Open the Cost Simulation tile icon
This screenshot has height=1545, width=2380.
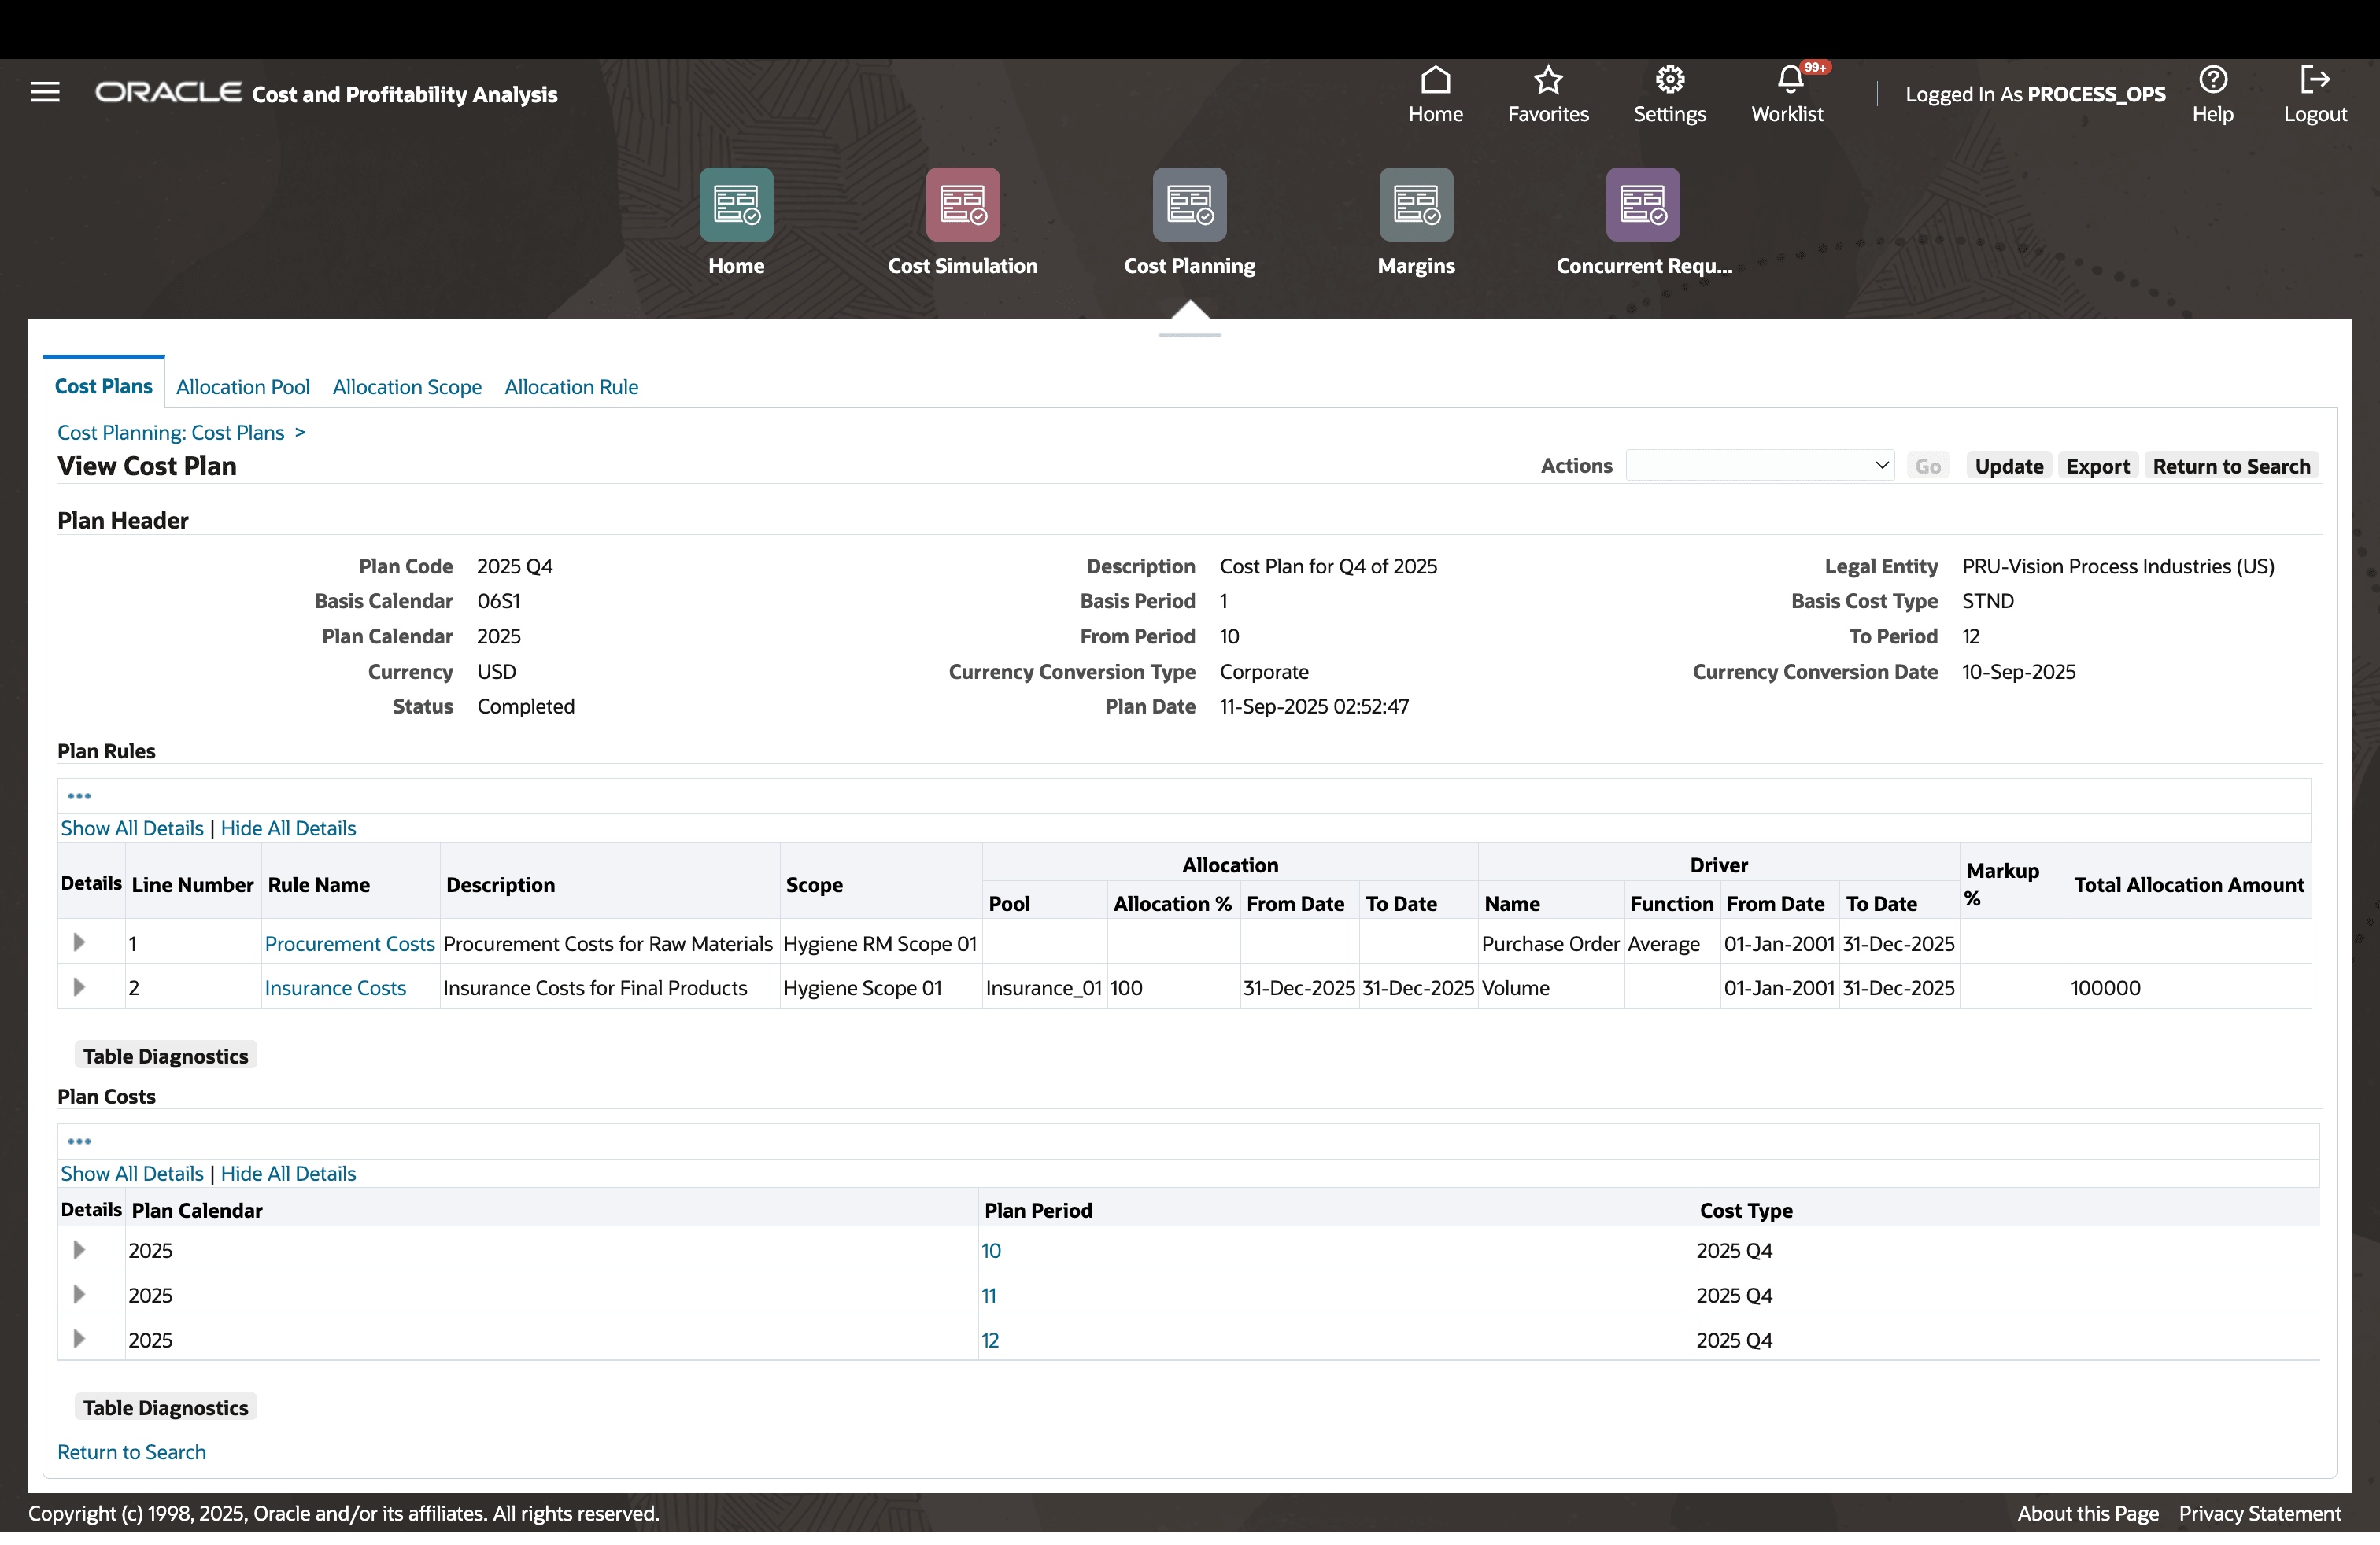[962, 205]
